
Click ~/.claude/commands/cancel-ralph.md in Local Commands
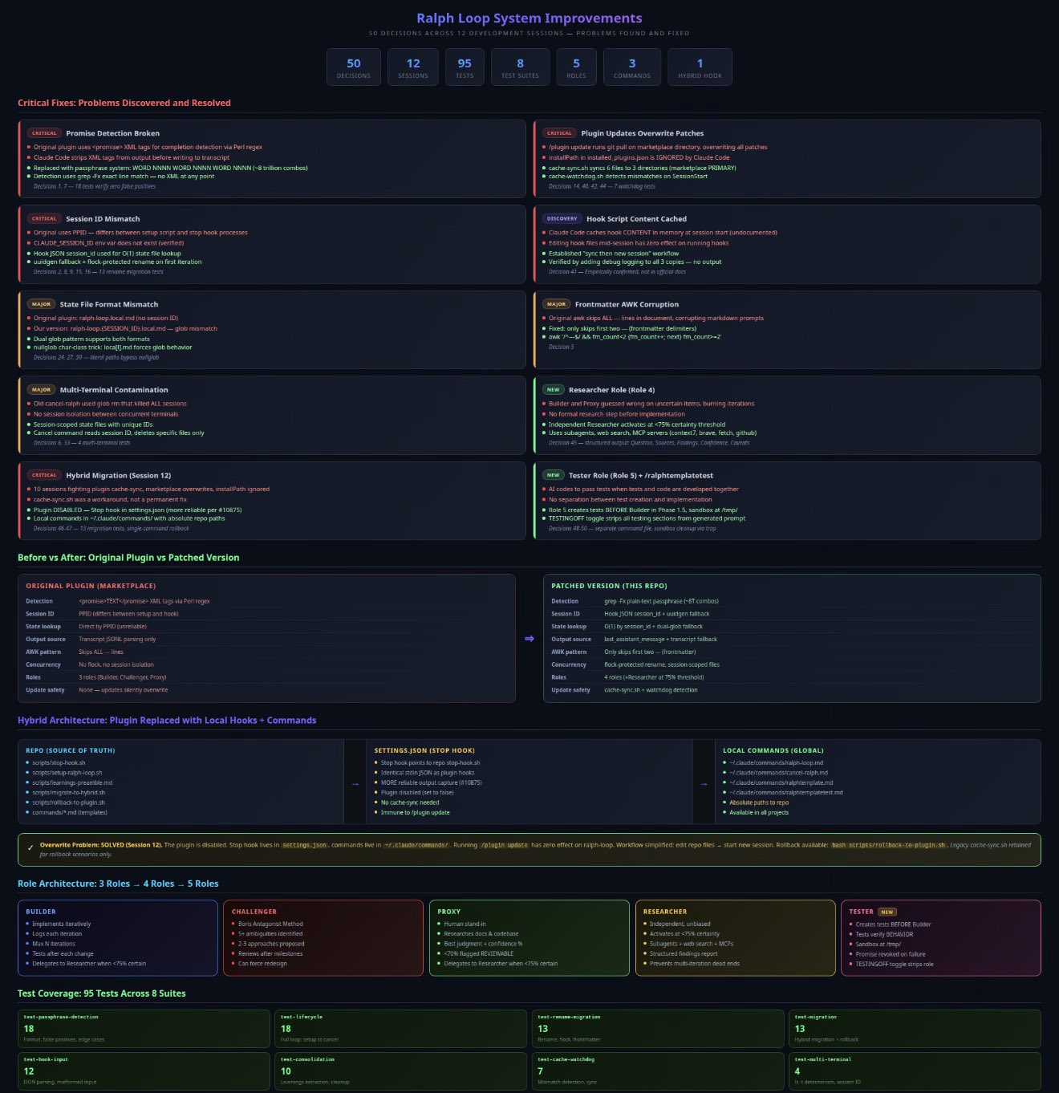pyautogui.click(x=778, y=773)
